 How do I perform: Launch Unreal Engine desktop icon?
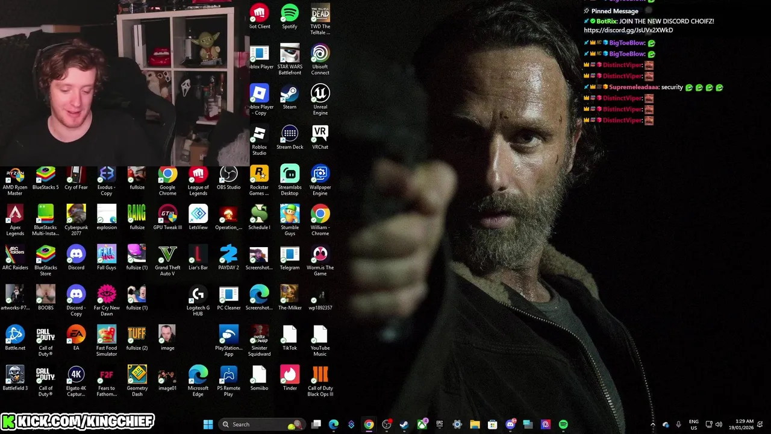pos(320,99)
